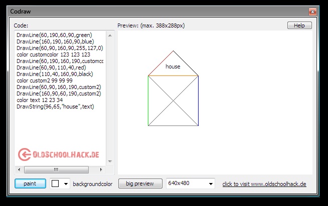Select line color text 12 23 34
328x206 pixels.
point(40,100)
